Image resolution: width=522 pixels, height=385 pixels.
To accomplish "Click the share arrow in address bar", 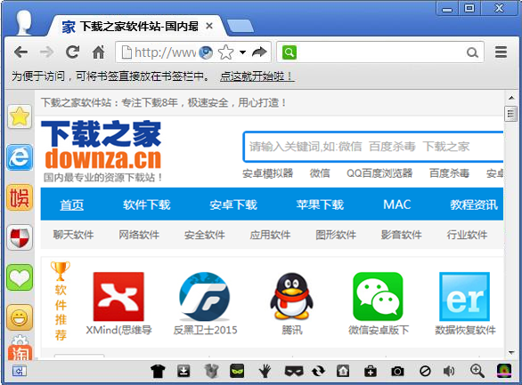I will (x=259, y=52).
